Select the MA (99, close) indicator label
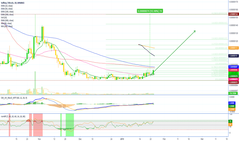 6,23
